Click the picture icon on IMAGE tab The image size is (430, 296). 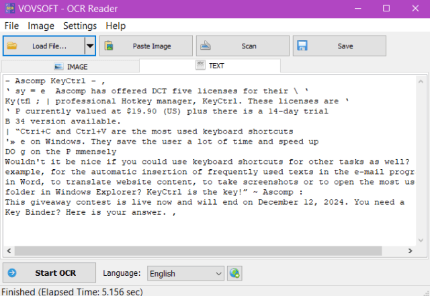coord(58,66)
